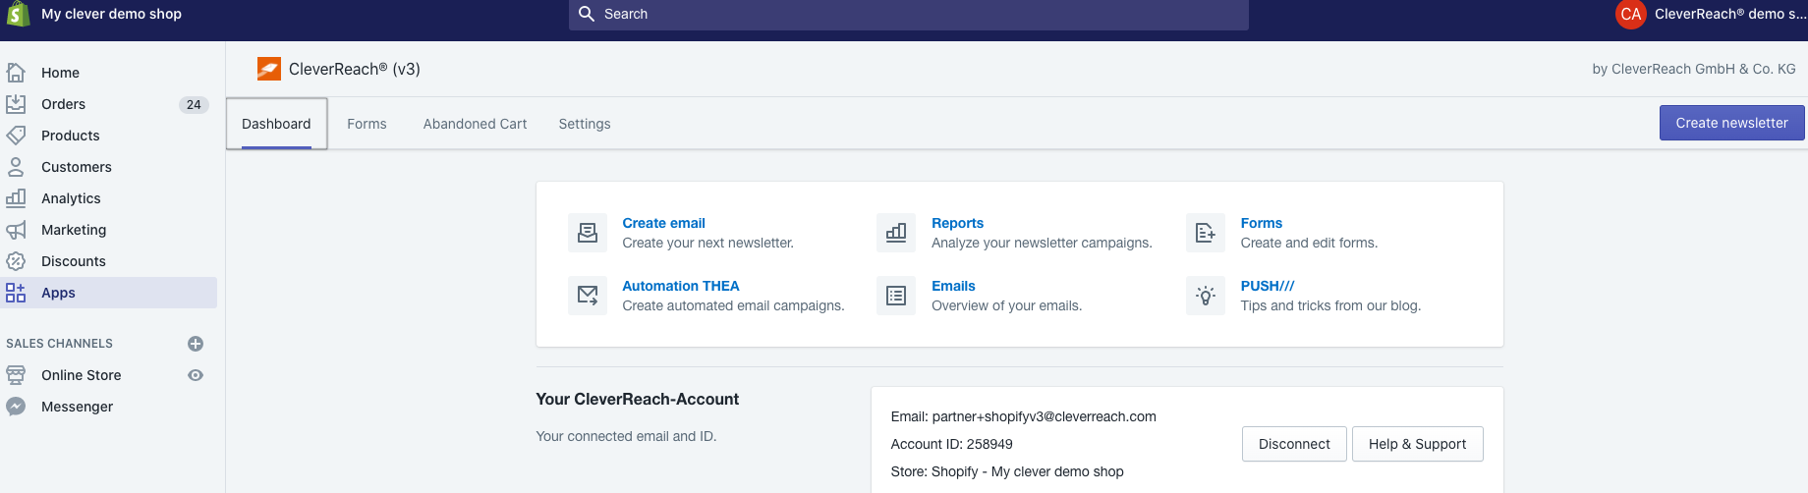Select the Automation THEA mail icon
The image size is (1808, 493).
[588, 296]
